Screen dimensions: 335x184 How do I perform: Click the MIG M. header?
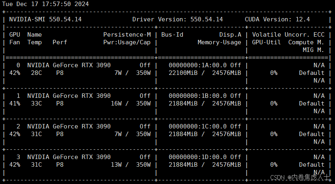click(x=313, y=50)
